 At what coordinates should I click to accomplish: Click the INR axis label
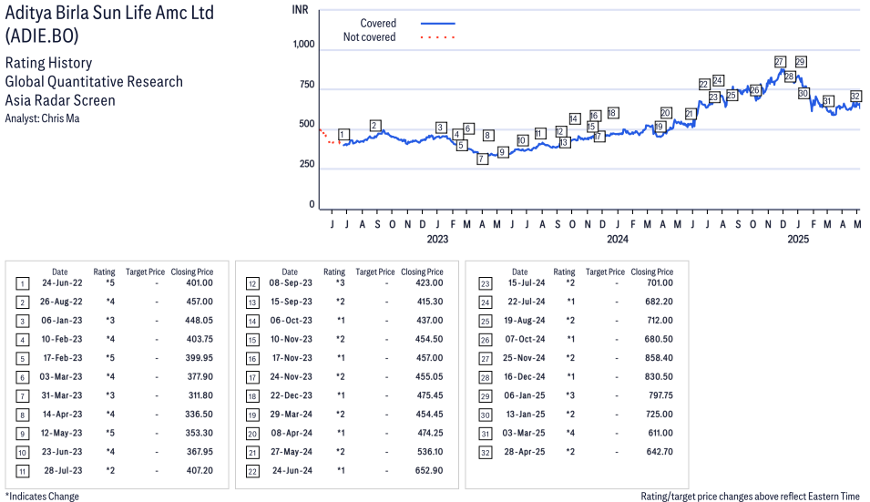click(x=300, y=10)
